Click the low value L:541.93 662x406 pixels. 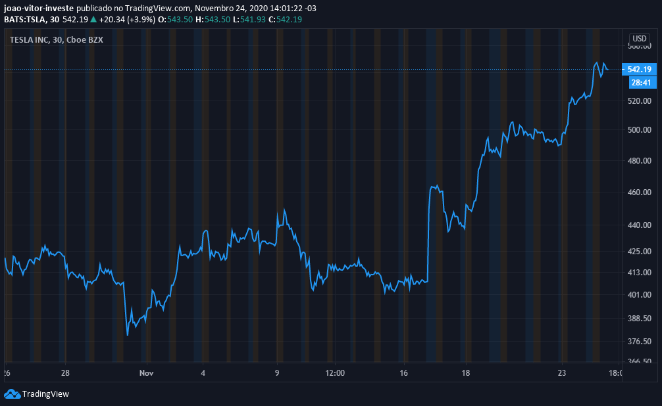click(x=249, y=20)
